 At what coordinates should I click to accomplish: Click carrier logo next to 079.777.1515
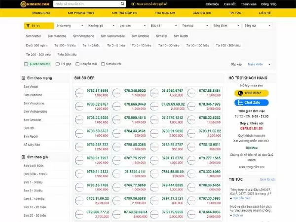click(191, 160)
